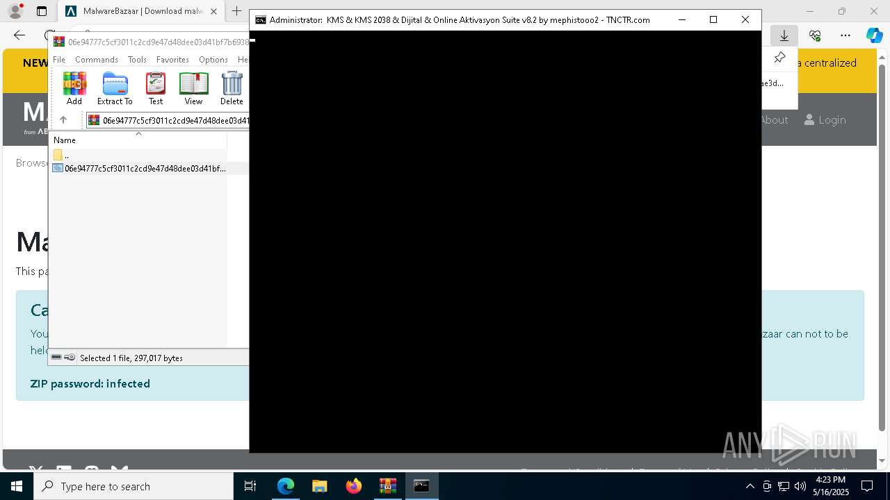Open the Windows Start menu

coord(17,486)
